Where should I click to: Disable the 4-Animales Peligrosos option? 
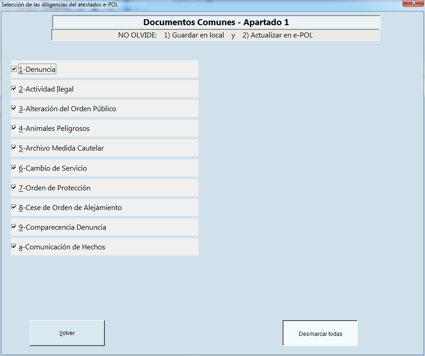(14, 128)
